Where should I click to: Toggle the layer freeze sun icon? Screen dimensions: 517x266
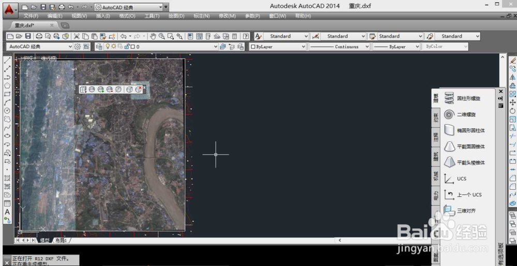coord(114,47)
